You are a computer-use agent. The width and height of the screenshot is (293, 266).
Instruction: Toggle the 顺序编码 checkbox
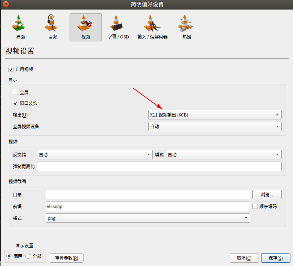pos(254,206)
